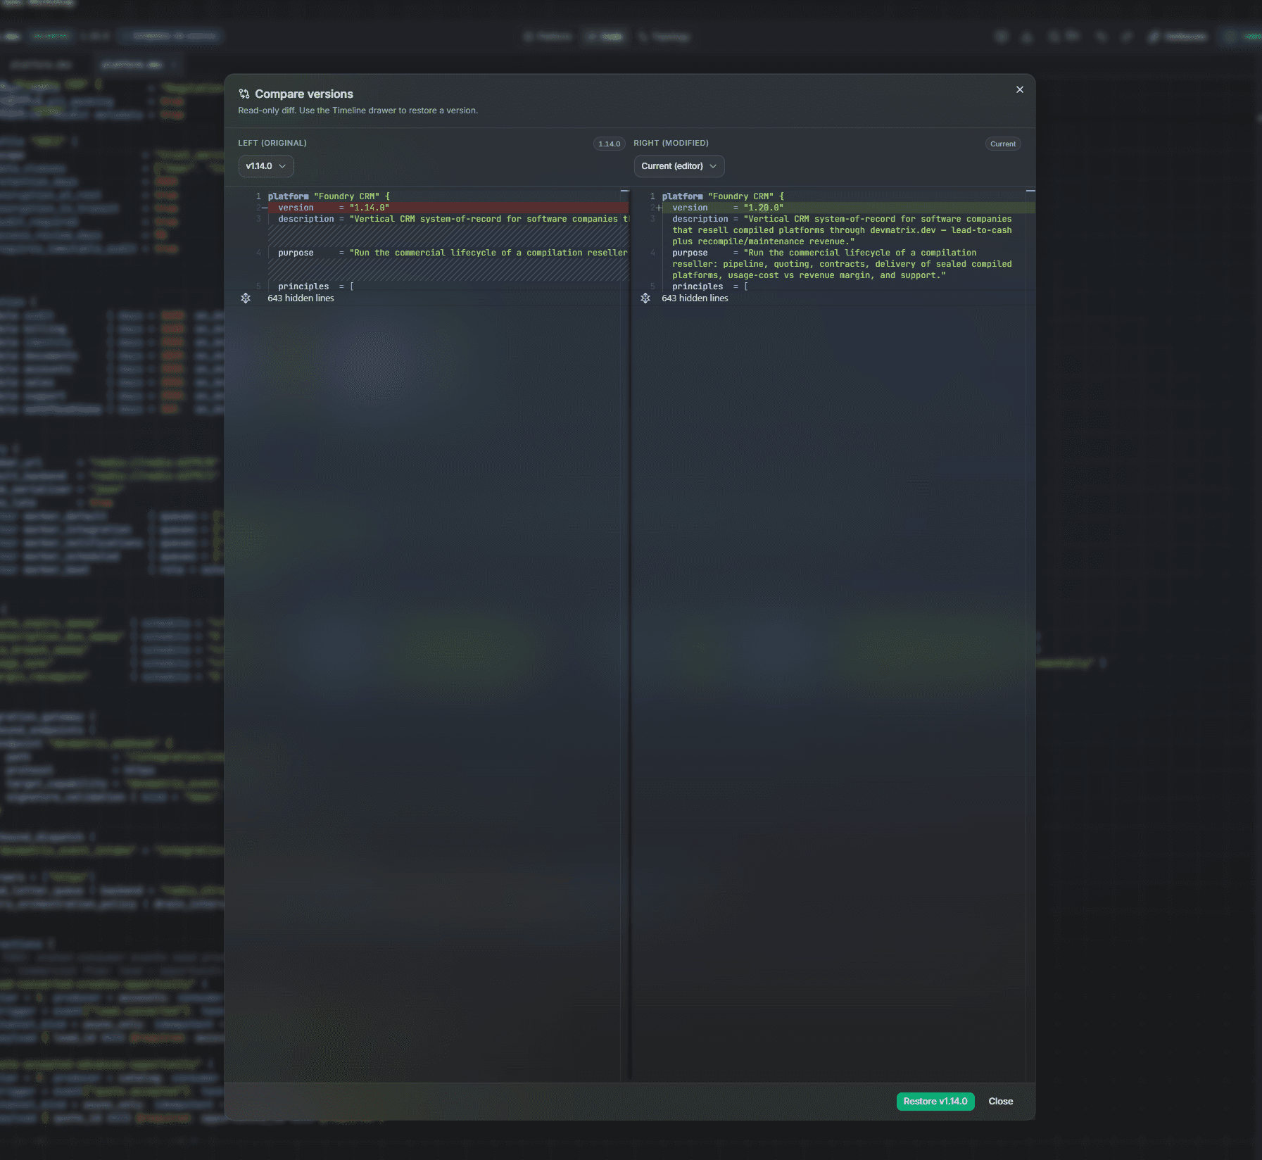Click the Read-only diff subtitle text
The height and width of the screenshot is (1160, 1262).
coord(358,111)
